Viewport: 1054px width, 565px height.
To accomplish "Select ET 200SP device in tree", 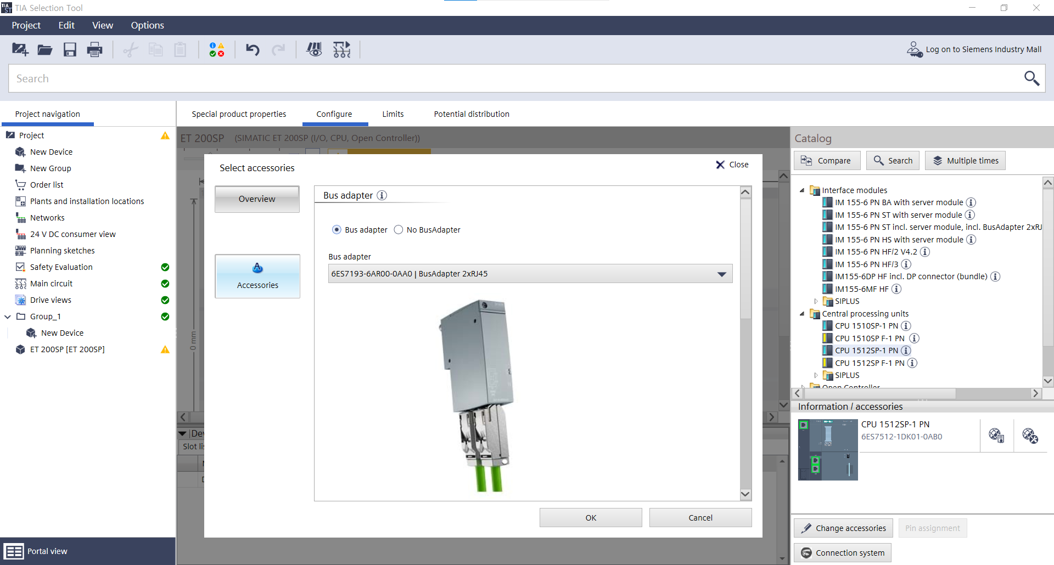I will (x=67, y=349).
